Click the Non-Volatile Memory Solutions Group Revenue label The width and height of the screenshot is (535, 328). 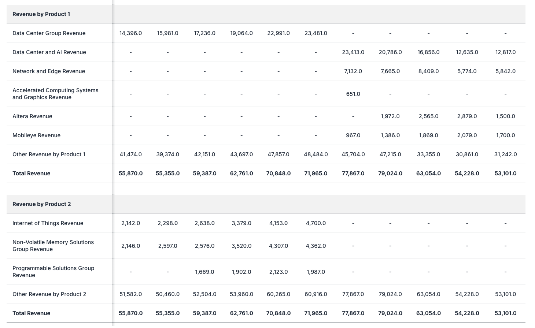coord(53,246)
